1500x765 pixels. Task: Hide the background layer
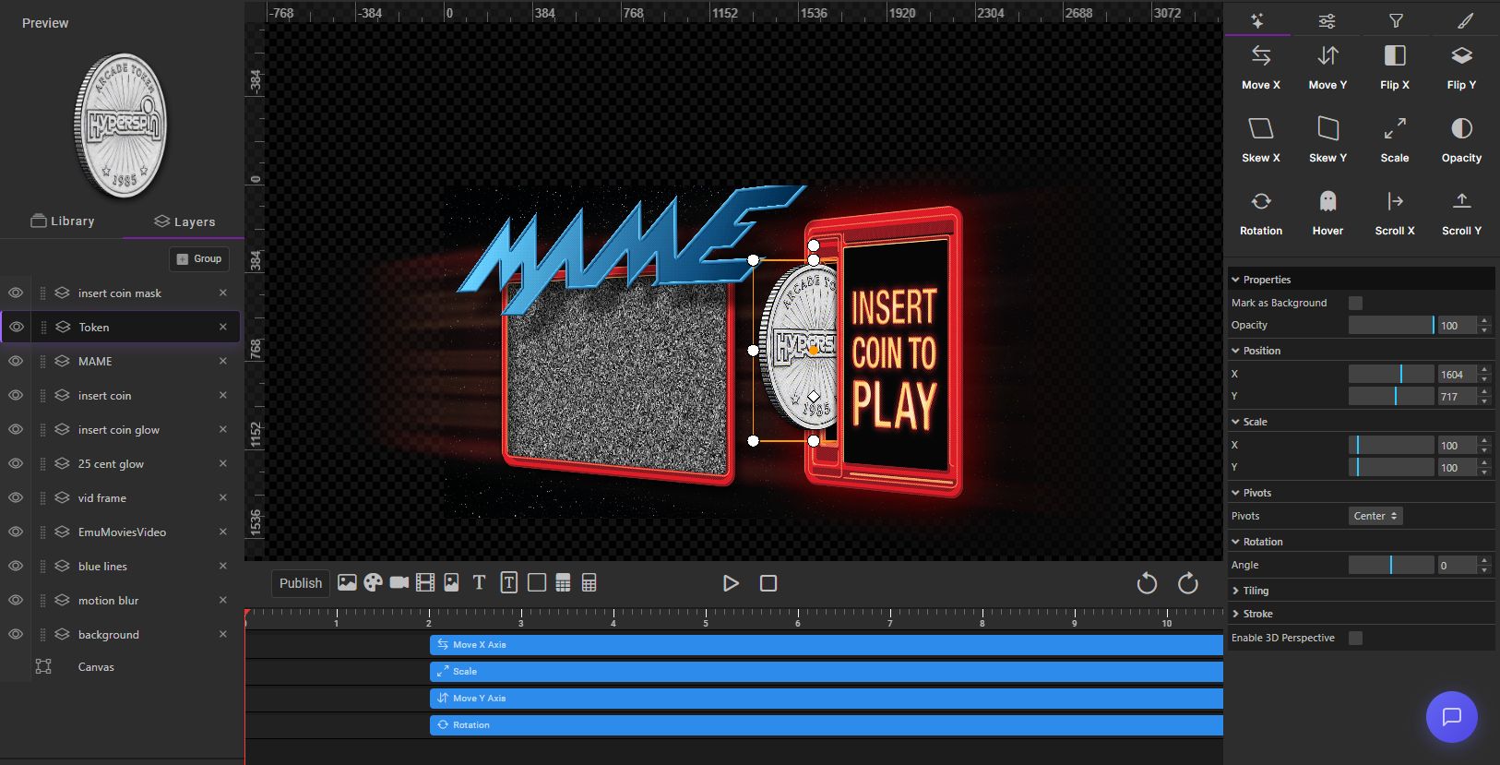pos(16,634)
